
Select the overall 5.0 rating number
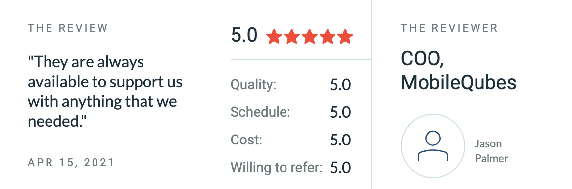coord(244,36)
